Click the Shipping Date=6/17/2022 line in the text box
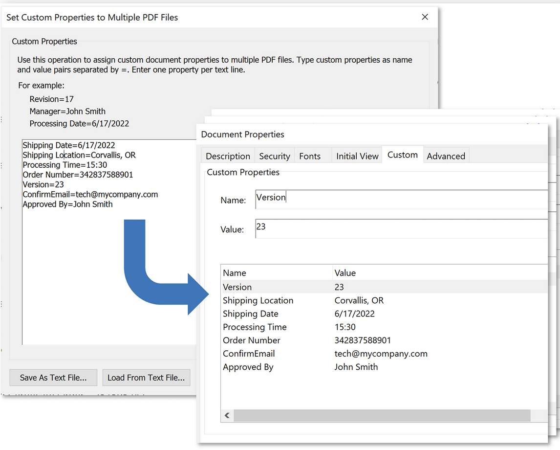 point(69,145)
